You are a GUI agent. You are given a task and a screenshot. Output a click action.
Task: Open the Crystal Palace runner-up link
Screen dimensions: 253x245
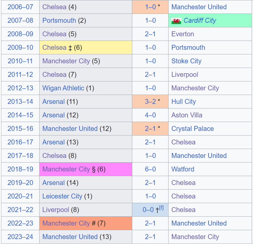pos(193,129)
